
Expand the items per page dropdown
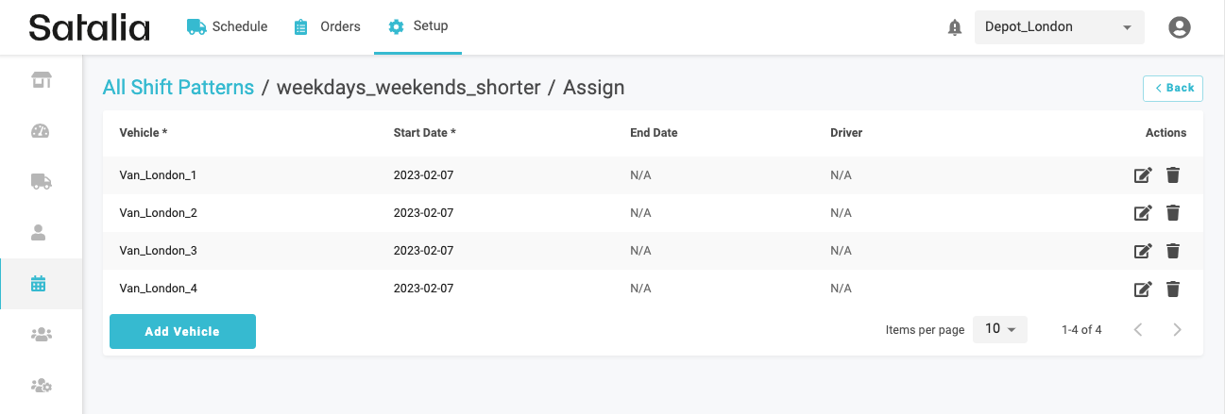click(999, 329)
